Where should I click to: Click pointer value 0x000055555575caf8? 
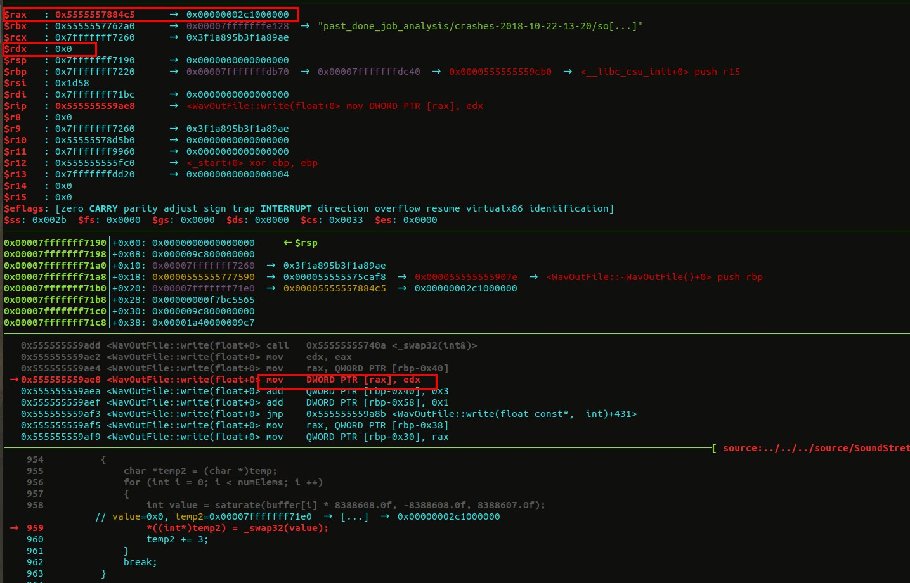pos(335,277)
